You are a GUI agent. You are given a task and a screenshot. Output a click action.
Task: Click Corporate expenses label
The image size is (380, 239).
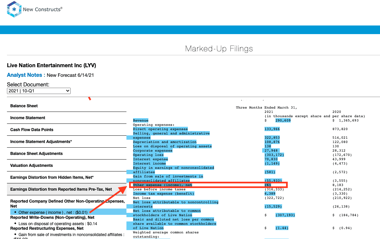pyautogui.click(x=152, y=151)
